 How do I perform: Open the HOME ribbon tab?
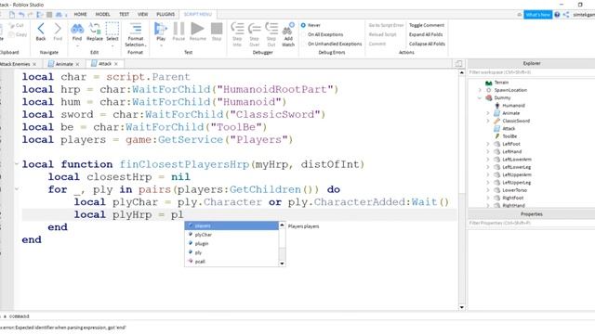80,15
